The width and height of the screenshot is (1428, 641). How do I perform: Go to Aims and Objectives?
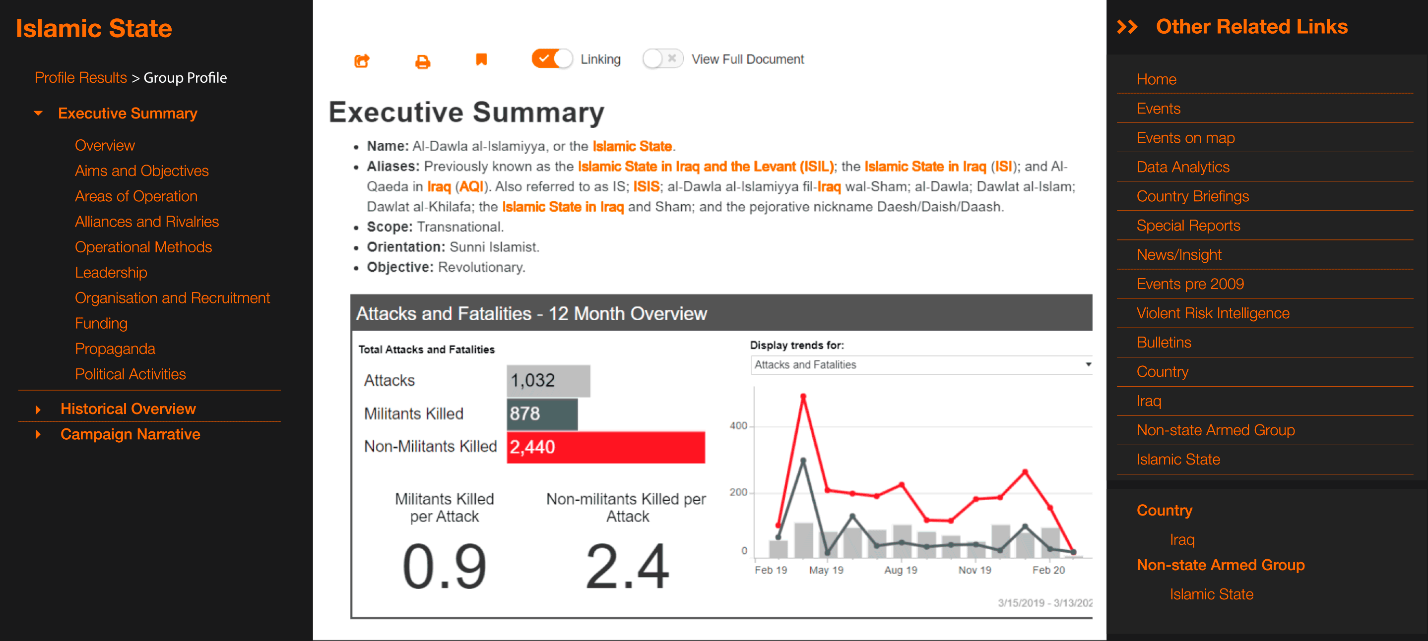(141, 171)
